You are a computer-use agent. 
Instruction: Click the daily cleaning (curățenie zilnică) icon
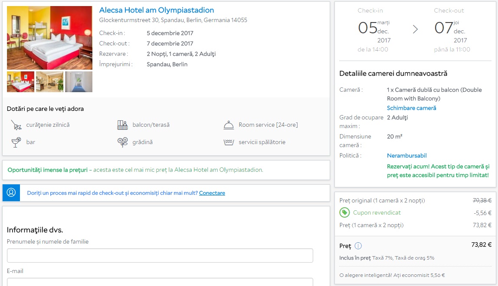[x=16, y=125]
